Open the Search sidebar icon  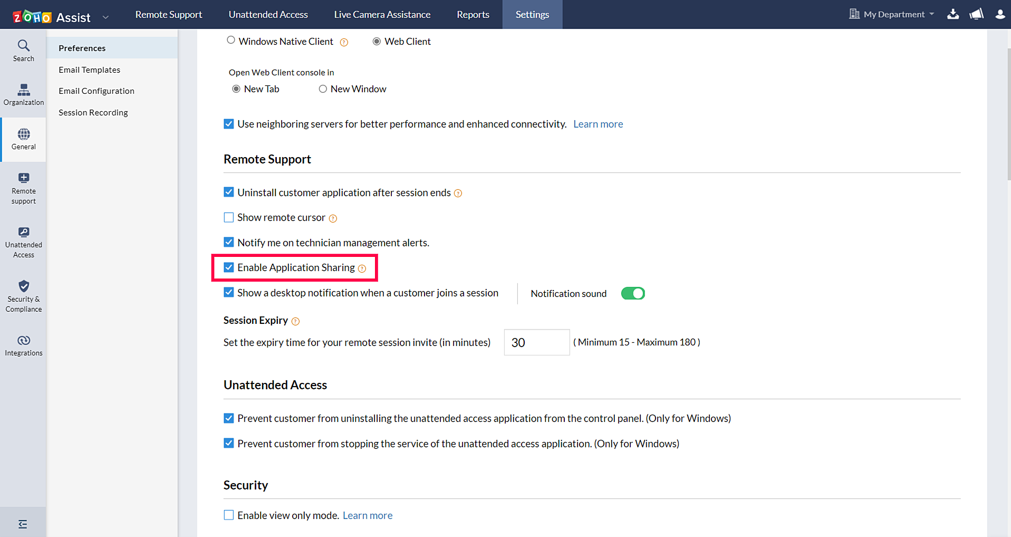pyautogui.click(x=23, y=51)
